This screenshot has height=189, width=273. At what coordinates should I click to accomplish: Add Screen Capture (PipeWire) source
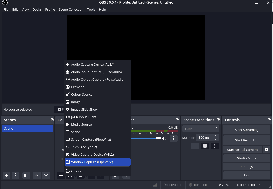tap(97, 140)
